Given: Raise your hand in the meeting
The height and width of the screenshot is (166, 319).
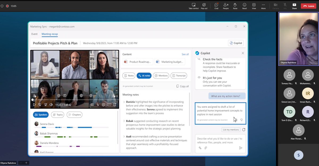Looking at the screenshot, I should point(235,6).
